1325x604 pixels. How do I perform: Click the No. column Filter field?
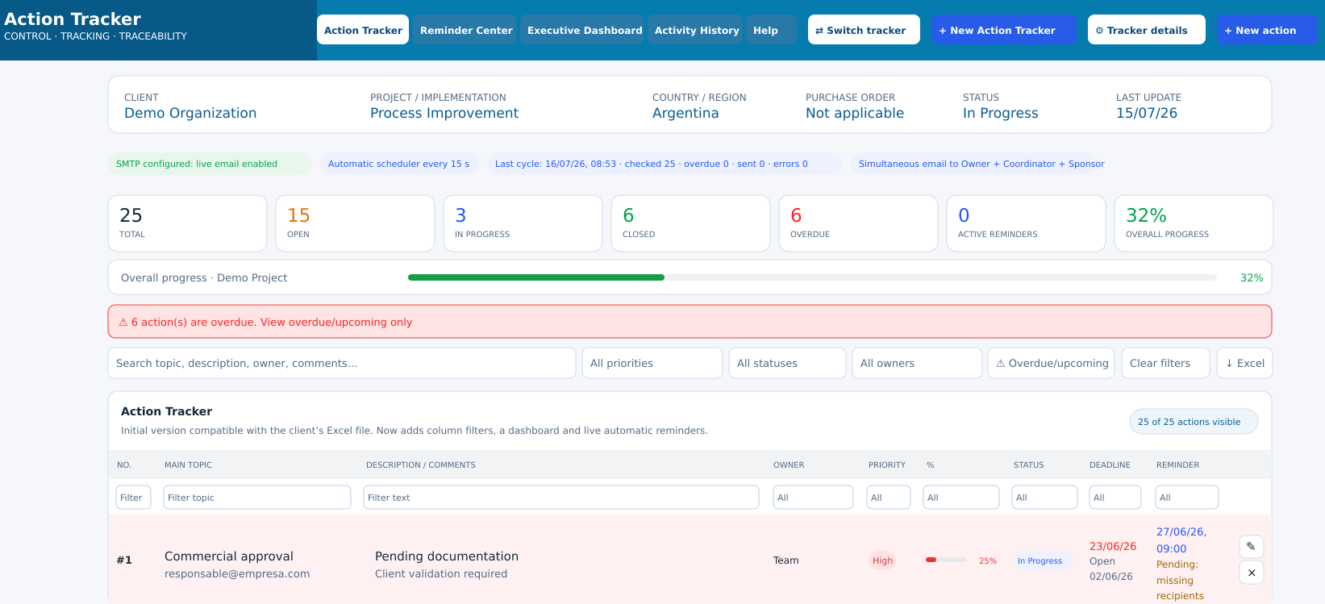pos(133,498)
